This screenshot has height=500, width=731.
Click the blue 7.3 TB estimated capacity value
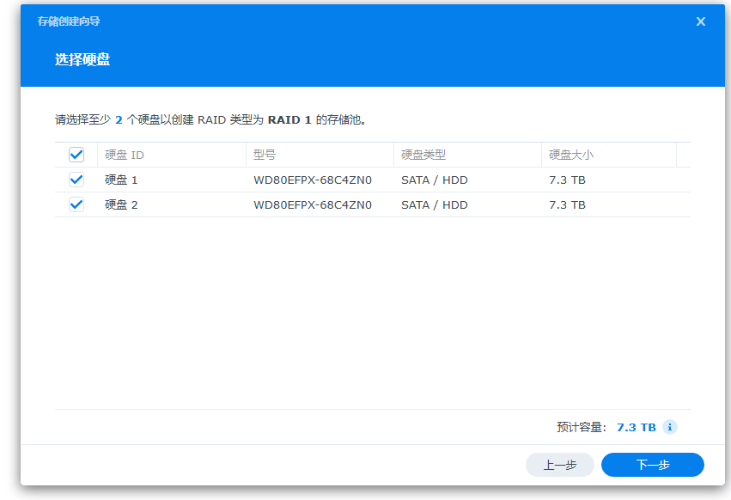coord(636,427)
